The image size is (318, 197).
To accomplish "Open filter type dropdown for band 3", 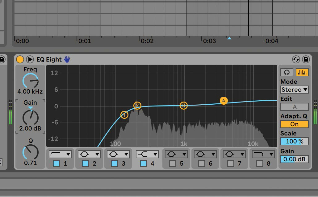I will pyautogui.click(x=118, y=154).
